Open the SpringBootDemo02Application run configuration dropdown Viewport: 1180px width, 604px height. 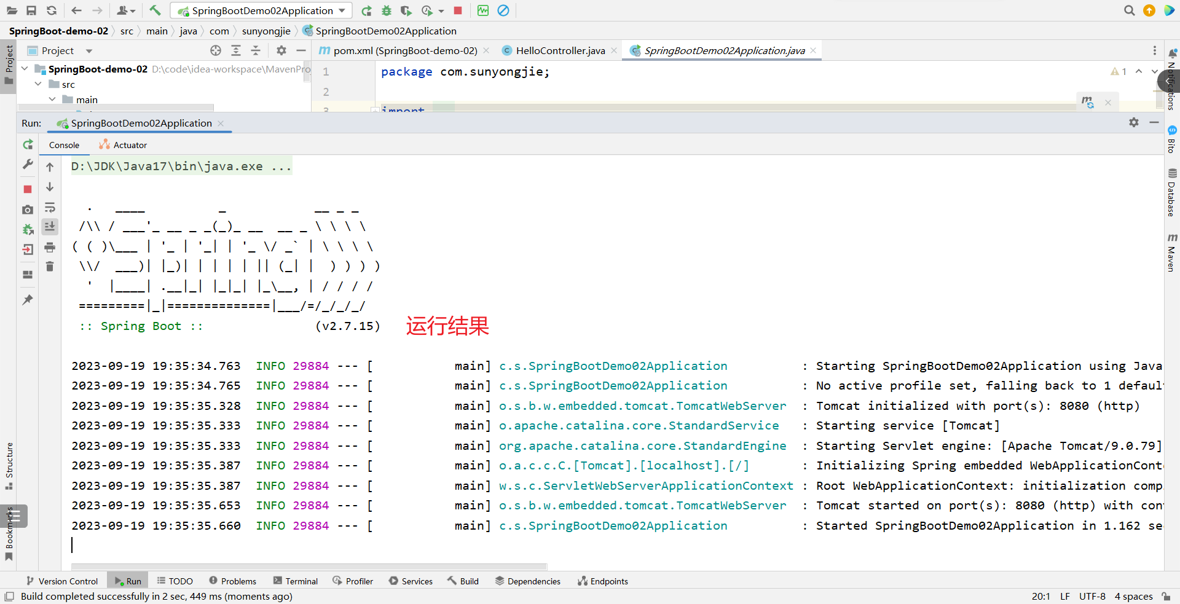click(x=261, y=10)
